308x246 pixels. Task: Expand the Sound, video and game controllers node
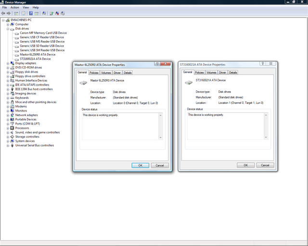(x=8, y=133)
